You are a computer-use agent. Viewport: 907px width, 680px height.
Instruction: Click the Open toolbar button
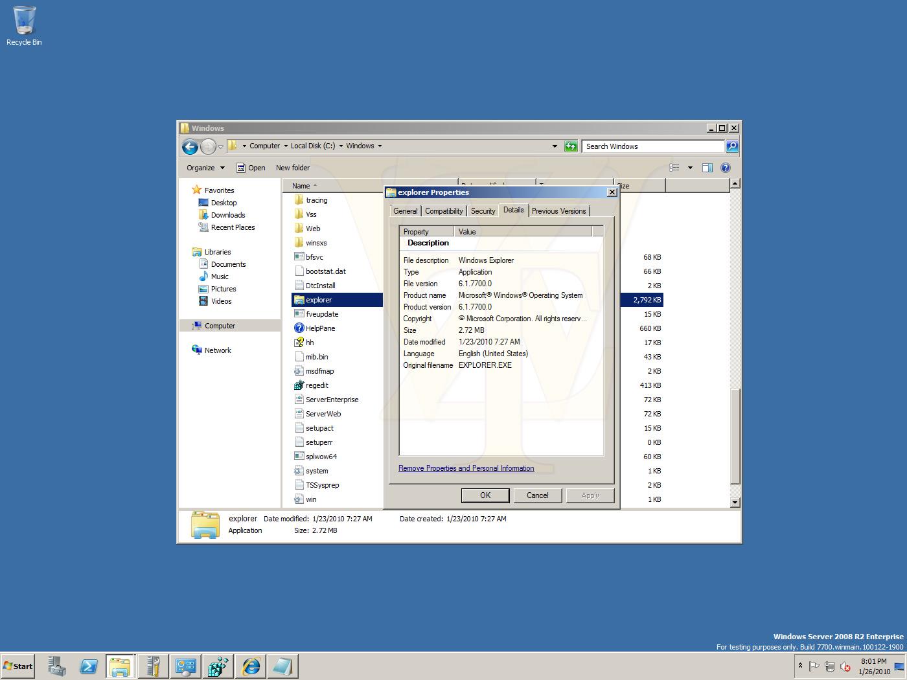click(251, 168)
